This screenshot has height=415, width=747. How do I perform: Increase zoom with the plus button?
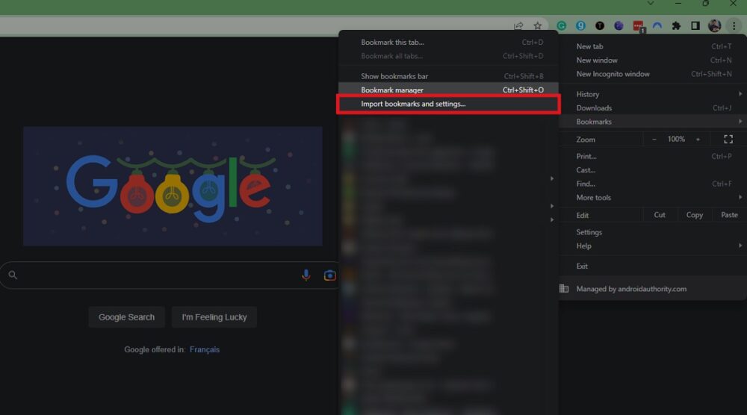click(698, 140)
